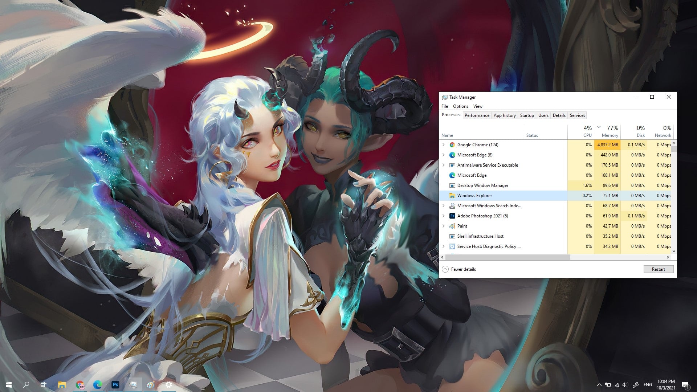Open the Action Center notifications icon

(685, 385)
